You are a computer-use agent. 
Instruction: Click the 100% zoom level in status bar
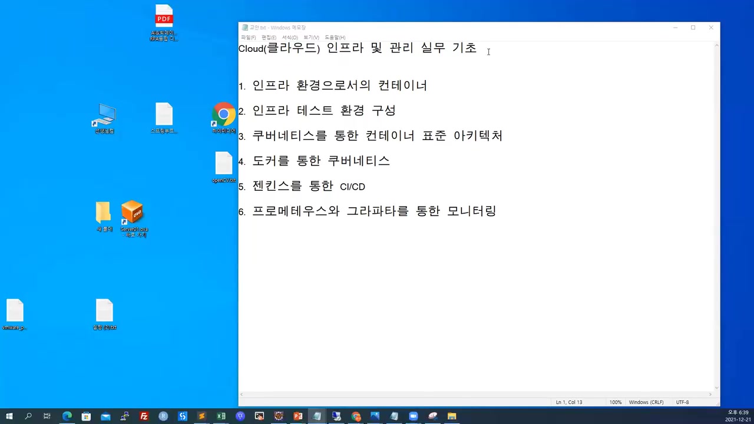point(615,402)
